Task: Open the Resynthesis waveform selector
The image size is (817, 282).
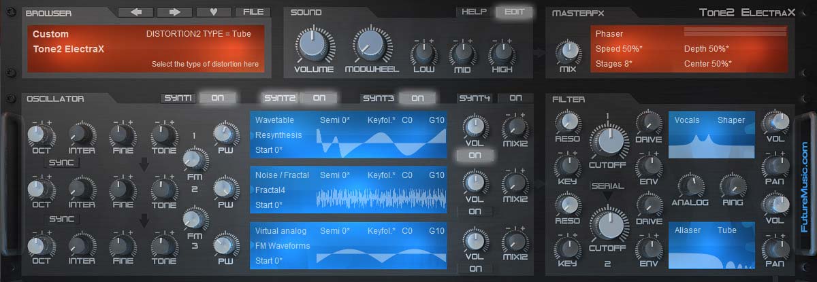Action: pyautogui.click(x=278, y=135)
